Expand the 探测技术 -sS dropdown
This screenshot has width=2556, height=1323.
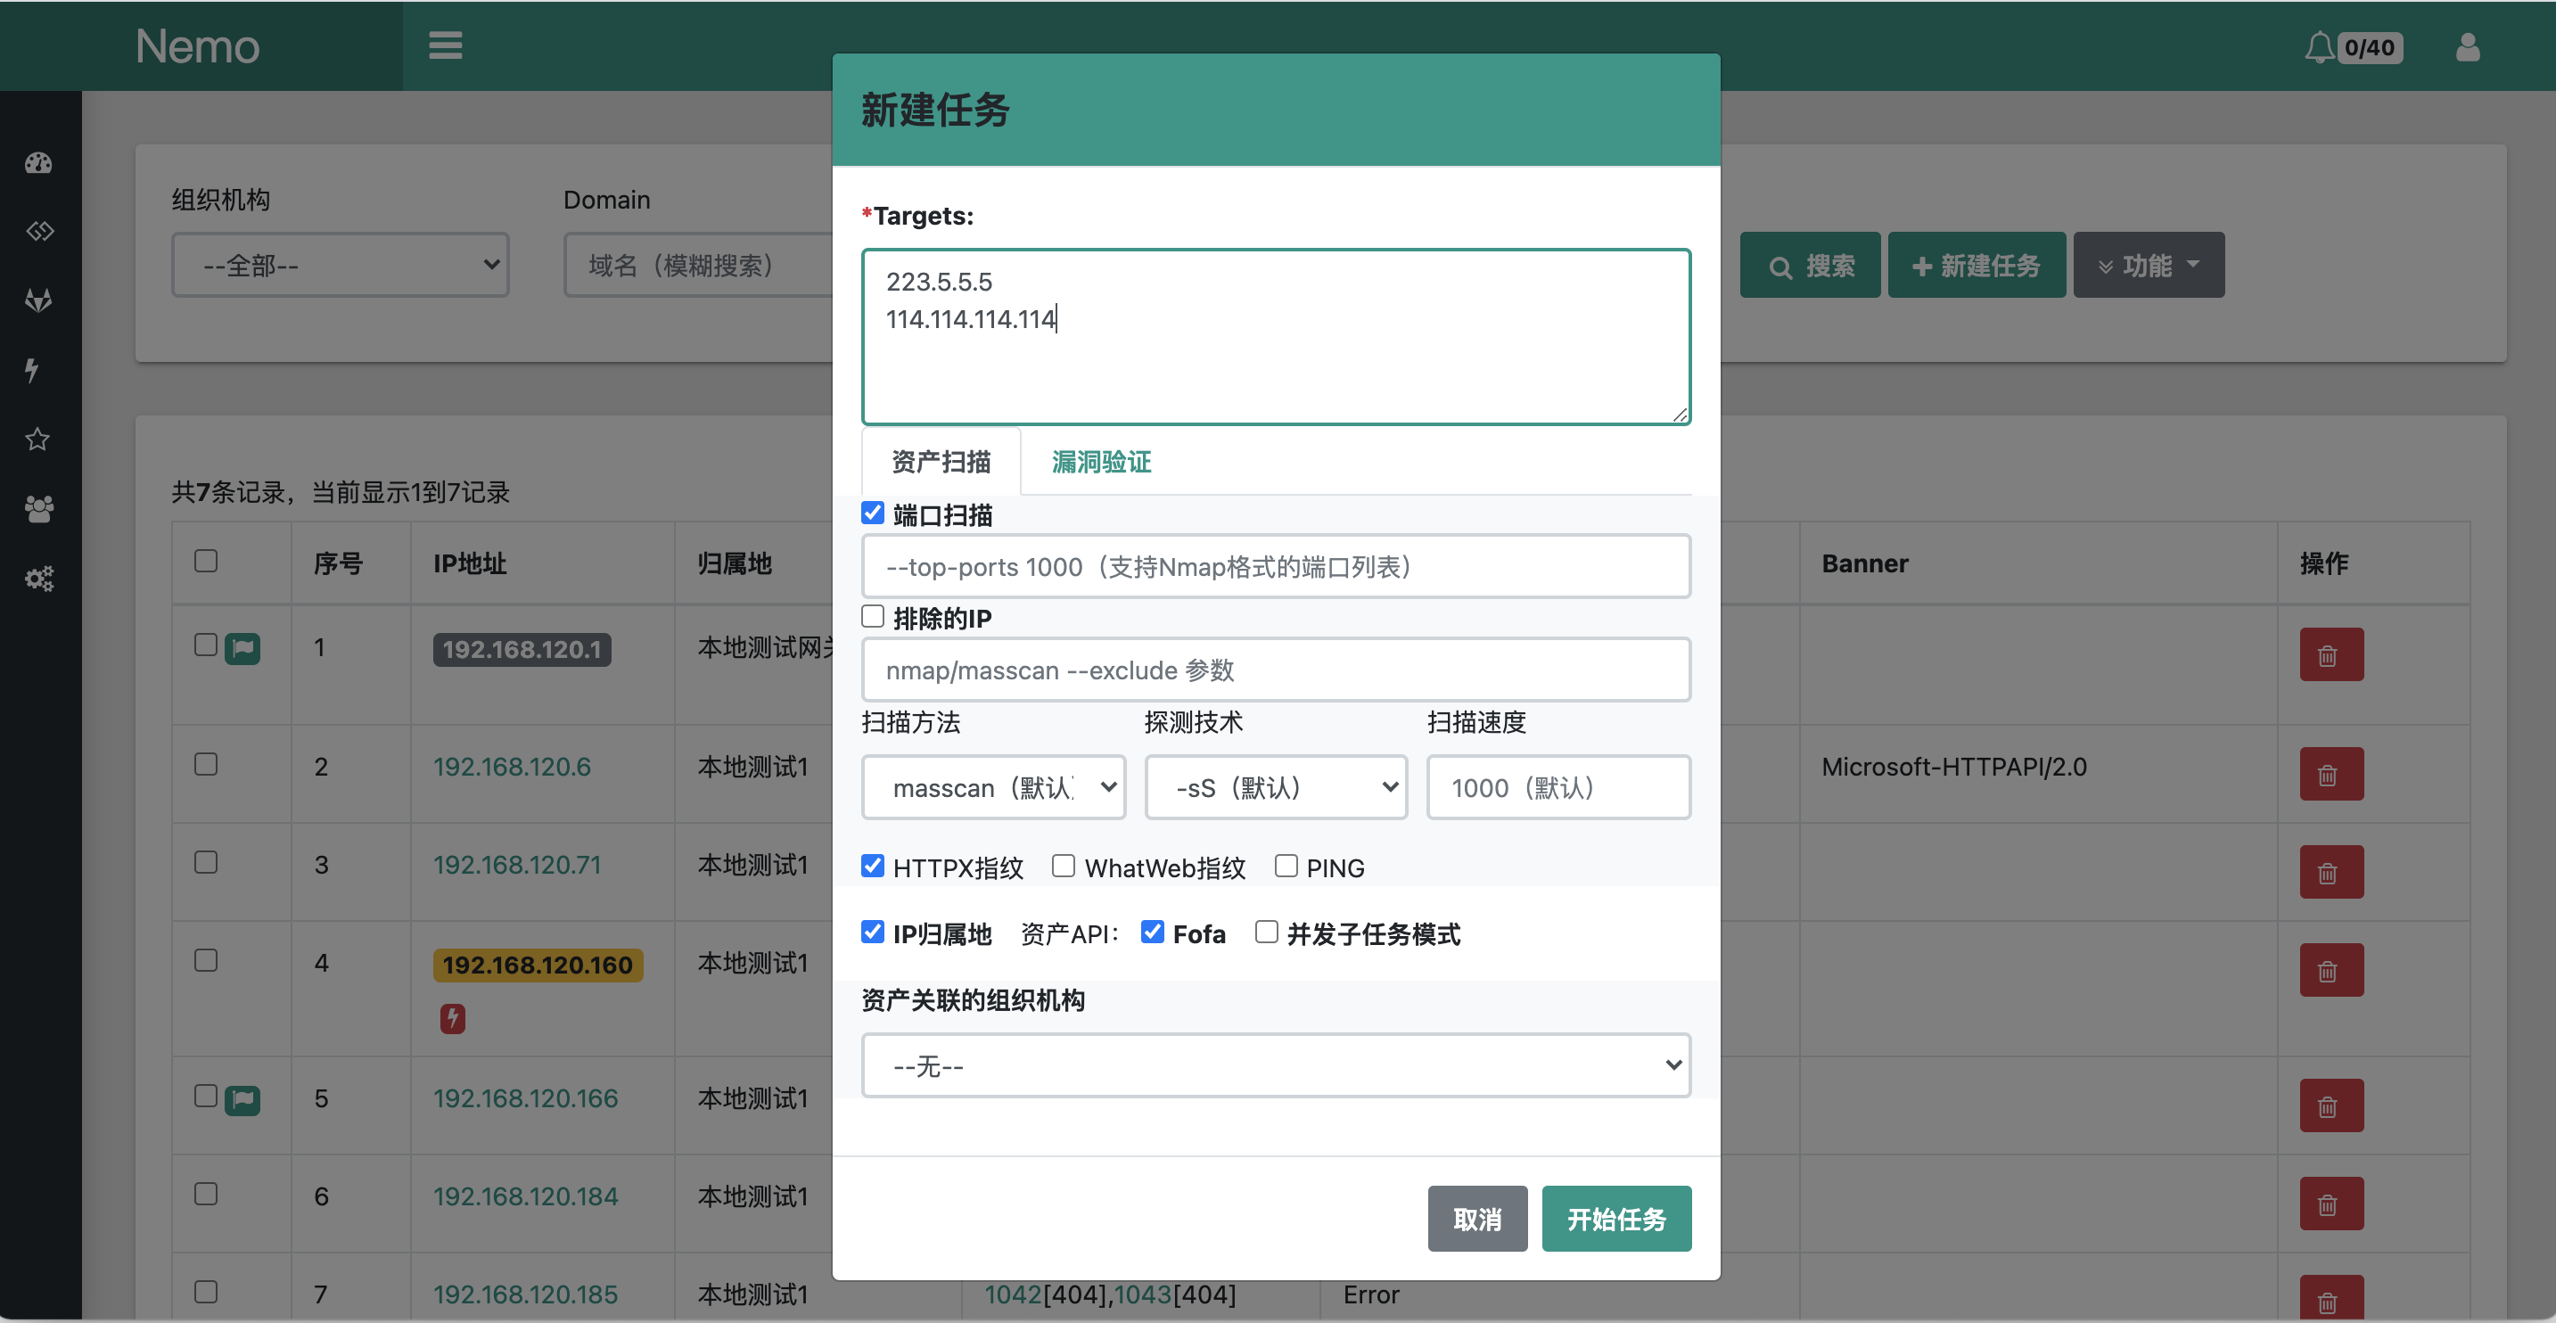(1275, 787)
